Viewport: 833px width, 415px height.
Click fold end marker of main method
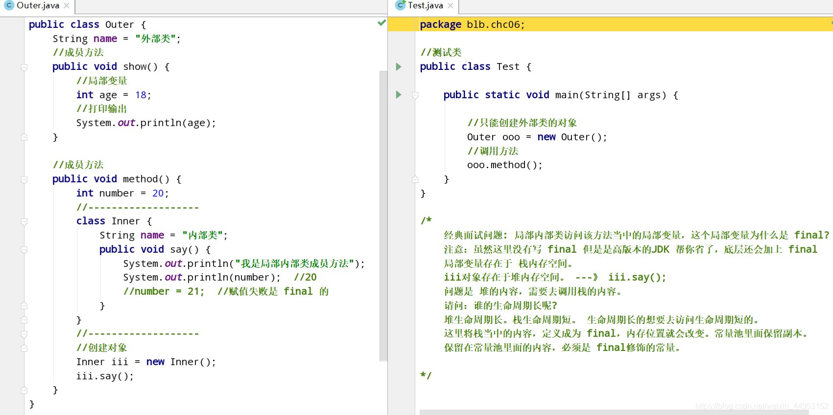[415, 179]
